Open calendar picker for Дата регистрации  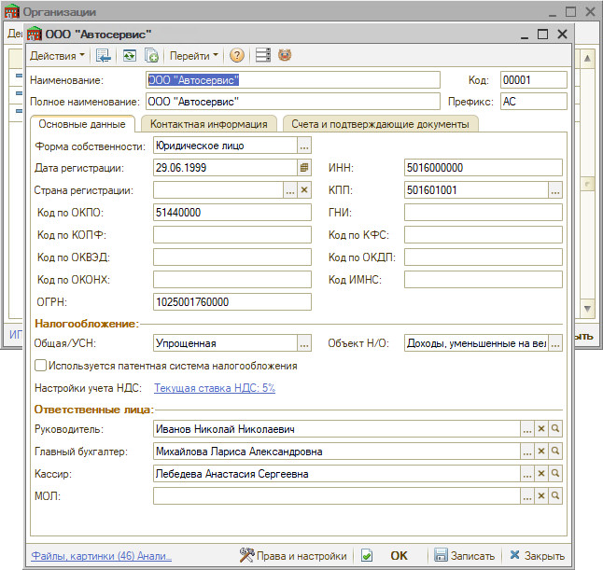(303, 168)
